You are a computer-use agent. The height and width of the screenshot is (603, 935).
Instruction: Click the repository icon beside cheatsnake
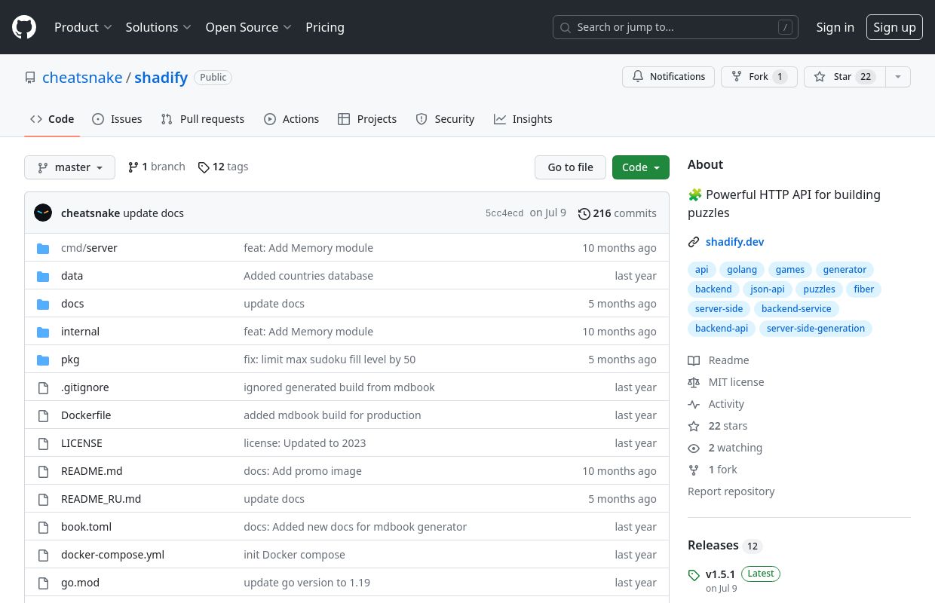click(30, 78)
